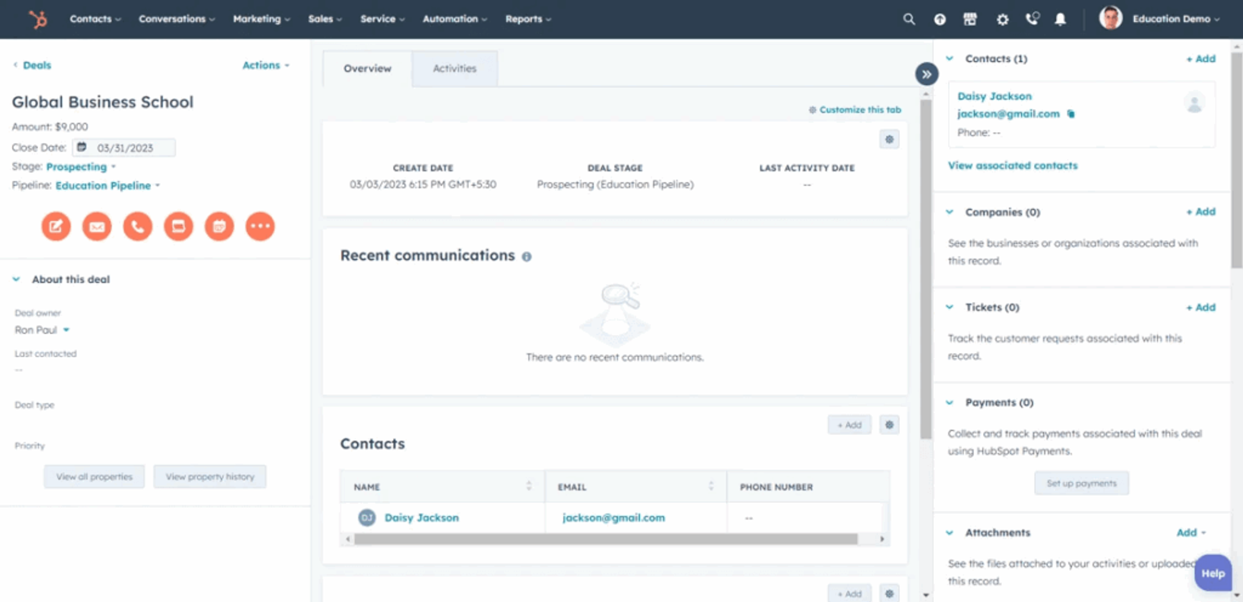Click the upgrade arrow icon in top bar
The width and height of the screenshot is (1243, 602).
[x=939, y=19]
